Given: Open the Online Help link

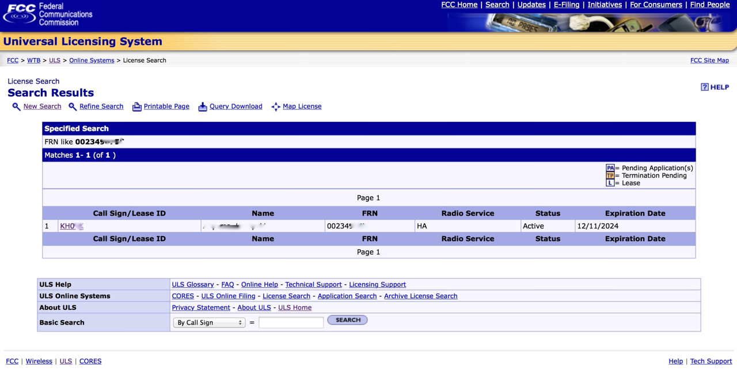Looking at the screenshot, I should [x=260, y=285].
